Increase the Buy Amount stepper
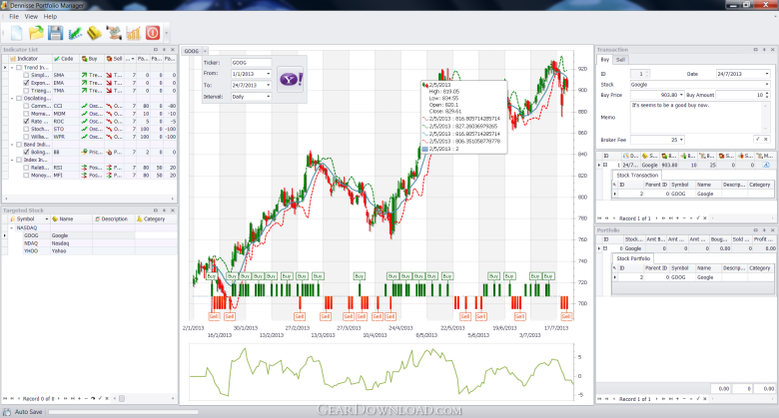Screen dimensions: 779x418 767,93
